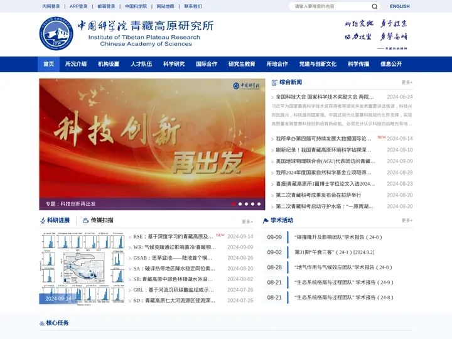Open news 我所2024年度国家自然科学基金
The height and width of the screenshot is (339, 452).
click(x=323, y=173)
